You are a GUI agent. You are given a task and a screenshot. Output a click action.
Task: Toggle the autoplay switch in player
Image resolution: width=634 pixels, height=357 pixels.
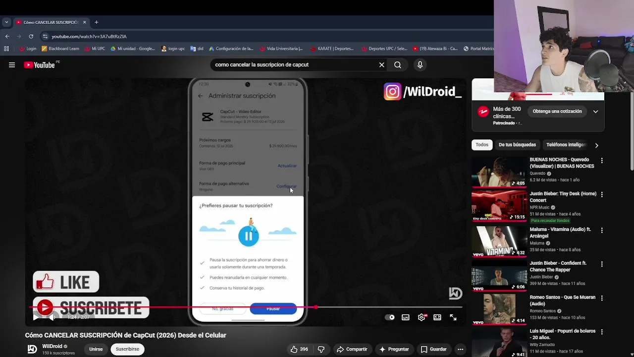click(390, 317)
